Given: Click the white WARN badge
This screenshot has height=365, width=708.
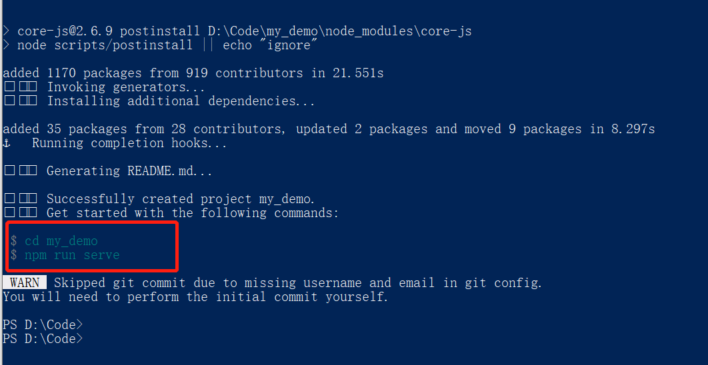Looking at the screenshot, I should click(x=25, y=283).
